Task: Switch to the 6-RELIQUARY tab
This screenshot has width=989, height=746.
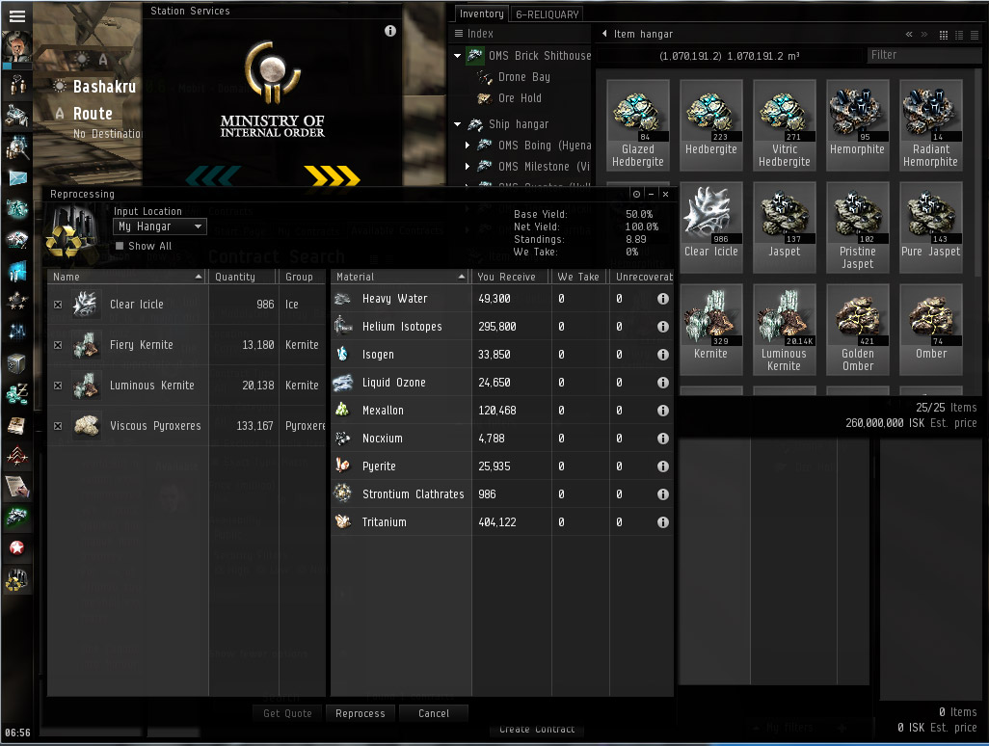Action: pos(547,14)
